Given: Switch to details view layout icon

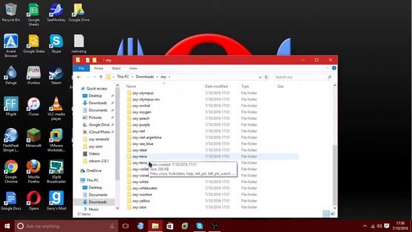Looking at the screenshot, I should coord(326,214).
